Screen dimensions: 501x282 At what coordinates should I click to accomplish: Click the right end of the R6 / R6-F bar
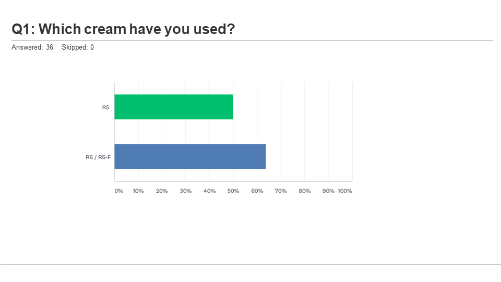click(265, 157)
